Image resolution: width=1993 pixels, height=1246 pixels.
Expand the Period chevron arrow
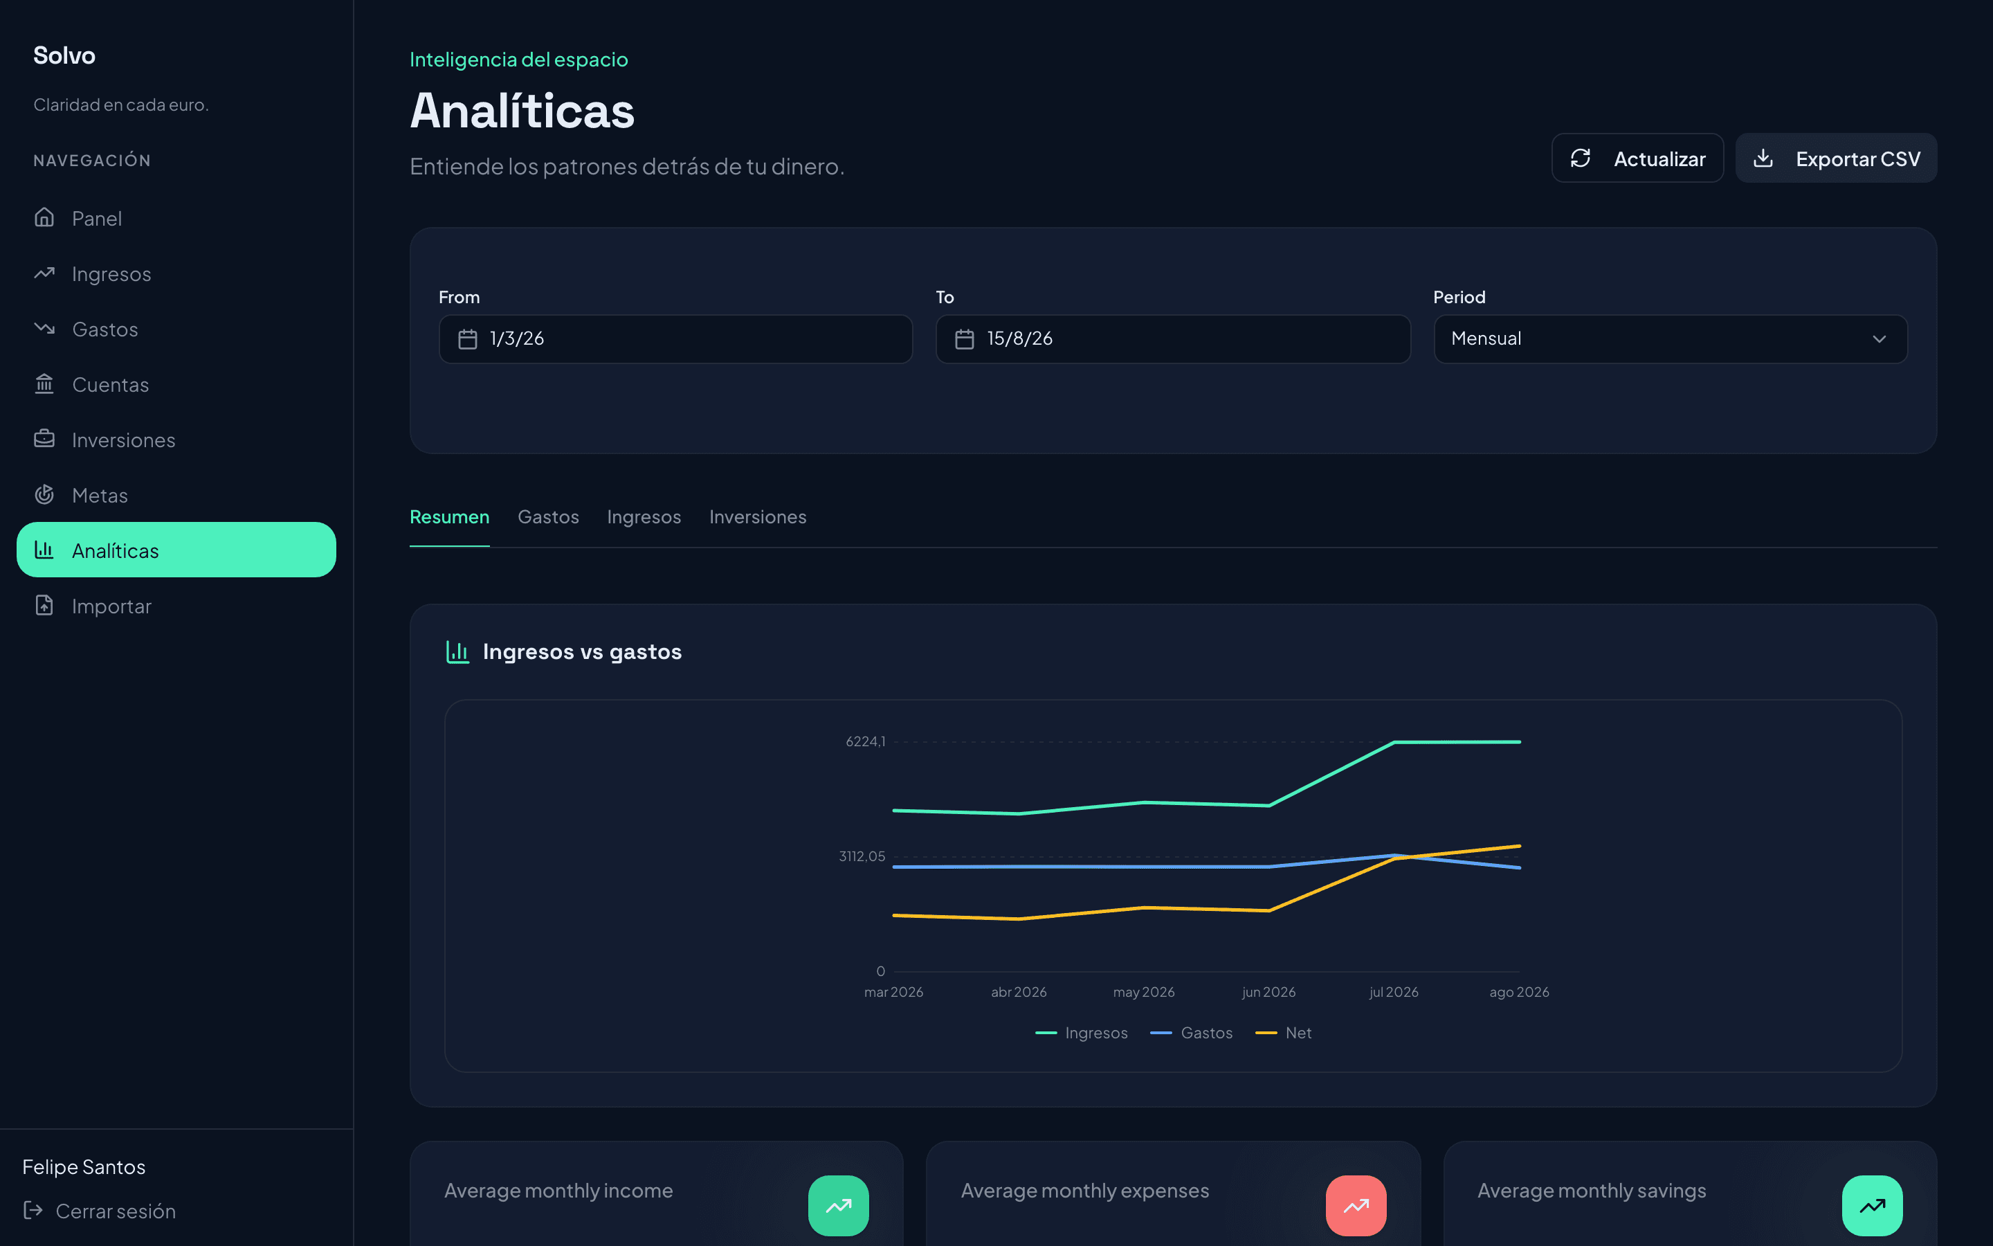click(1879, 338)
